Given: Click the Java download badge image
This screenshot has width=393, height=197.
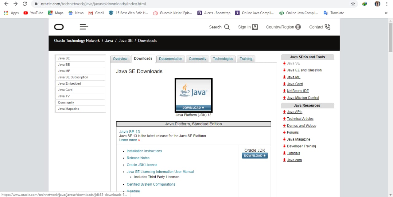Looking at the screenshot, I should click(193, 95).
